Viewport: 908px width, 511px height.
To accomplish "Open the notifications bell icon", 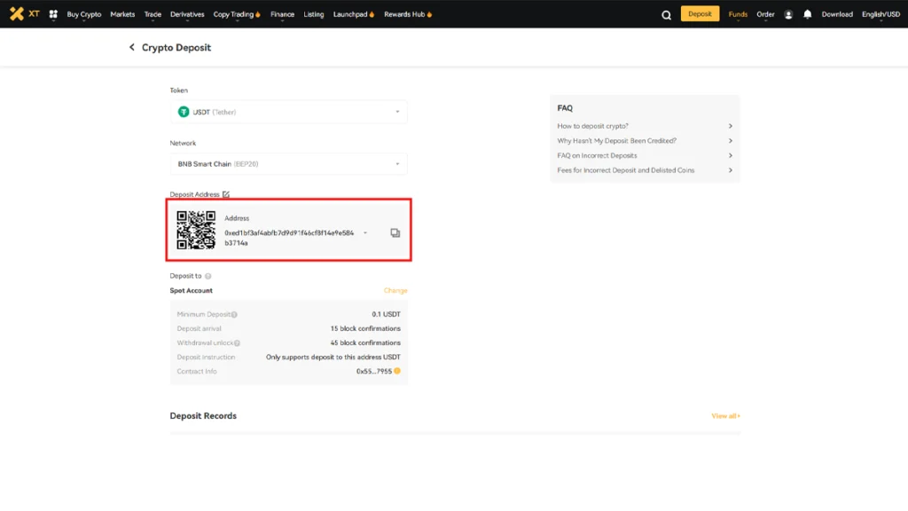I will pos(807,14).
